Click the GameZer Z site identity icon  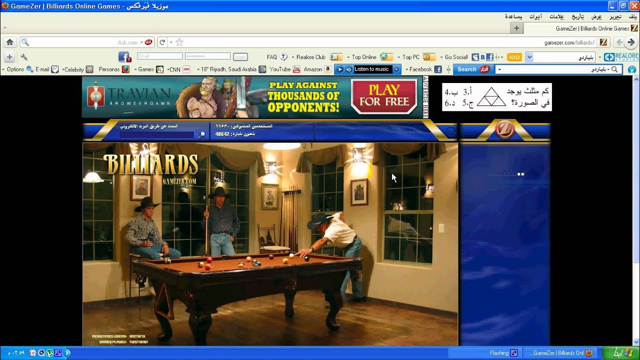click(603, 42)
